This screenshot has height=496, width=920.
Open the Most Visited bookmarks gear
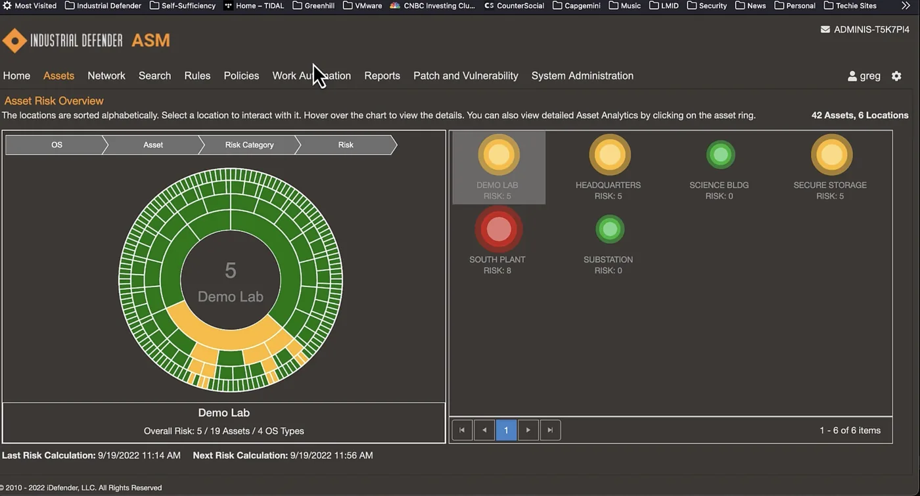[x=7, y=5]
